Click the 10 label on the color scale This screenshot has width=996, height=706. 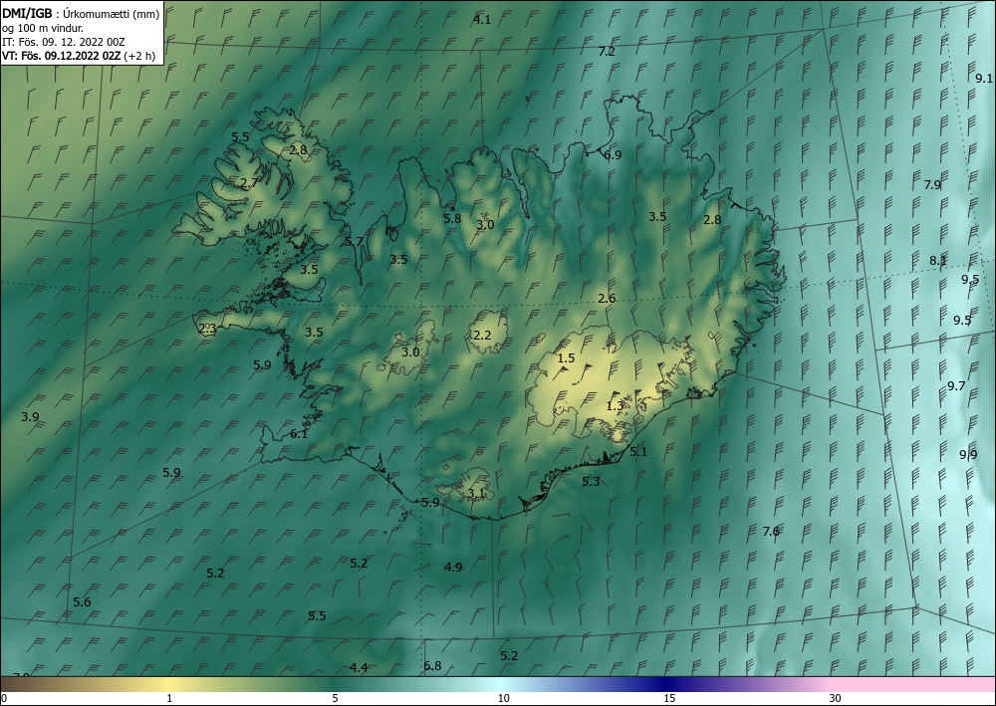tap(503, 699)
